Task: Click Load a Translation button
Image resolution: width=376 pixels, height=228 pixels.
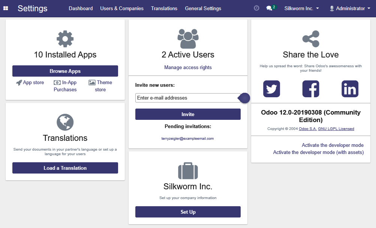Action: (x=65, y=168)
